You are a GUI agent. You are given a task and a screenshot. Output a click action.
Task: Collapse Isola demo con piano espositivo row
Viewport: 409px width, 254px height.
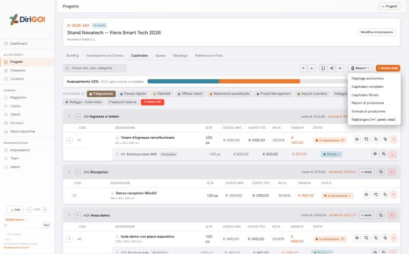click(70, 239)
